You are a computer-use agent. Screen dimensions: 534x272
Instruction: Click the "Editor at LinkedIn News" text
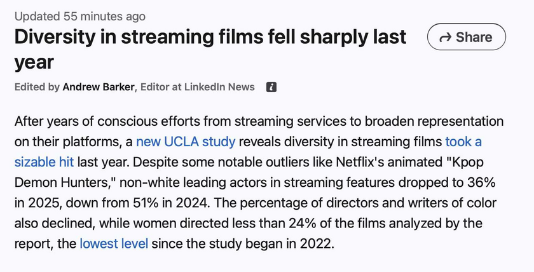(198, 87)
